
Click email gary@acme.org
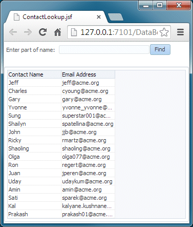tap(82, 99)
